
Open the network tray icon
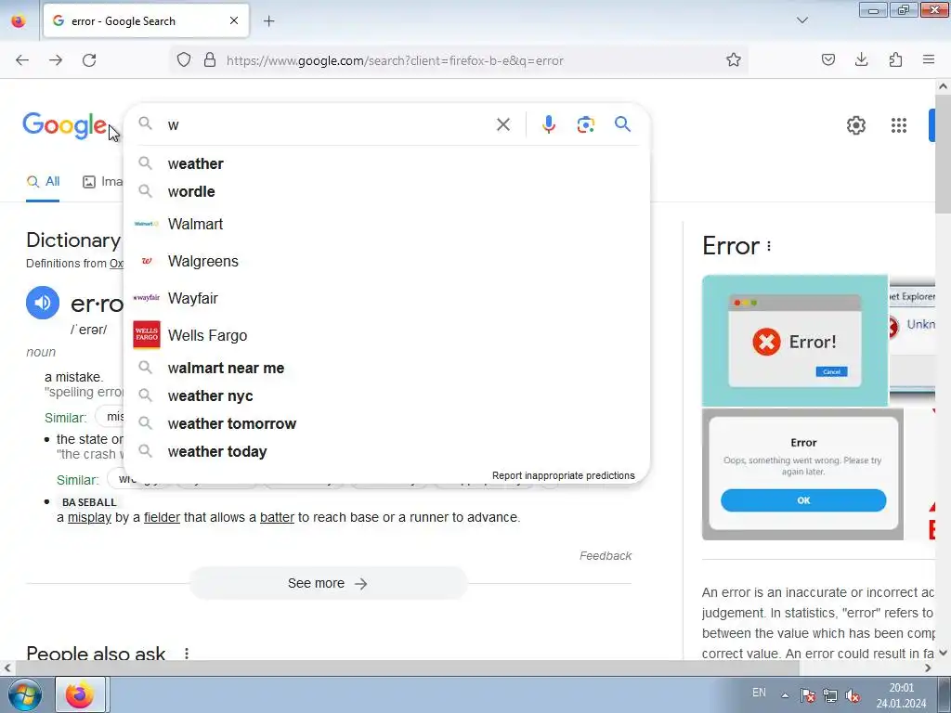click(x=830, y=695)
